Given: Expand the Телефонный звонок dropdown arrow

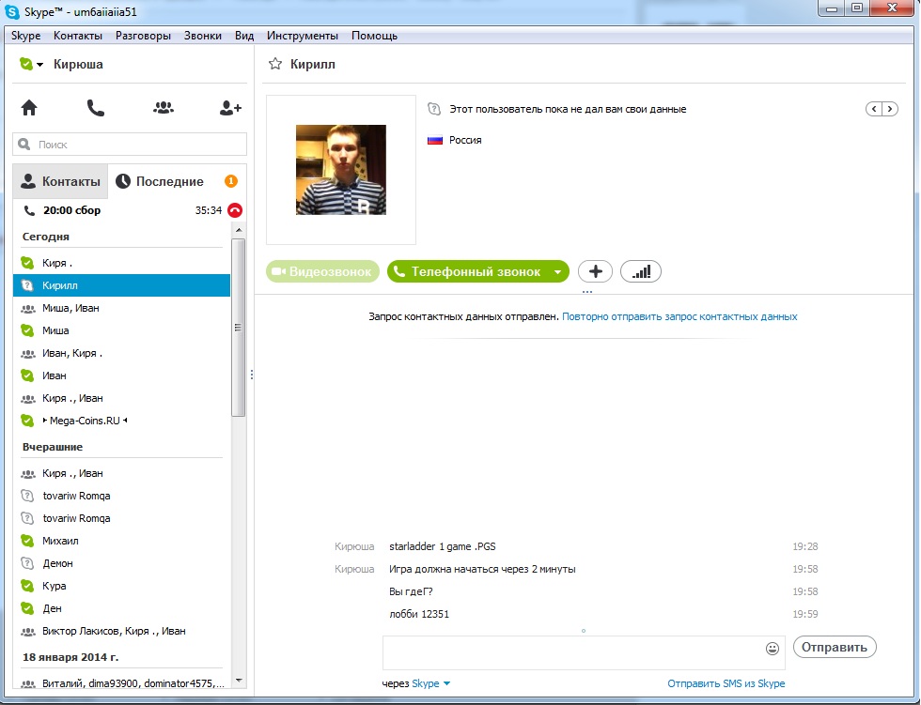Looking at the screenshot, I should tap(557, 271).
